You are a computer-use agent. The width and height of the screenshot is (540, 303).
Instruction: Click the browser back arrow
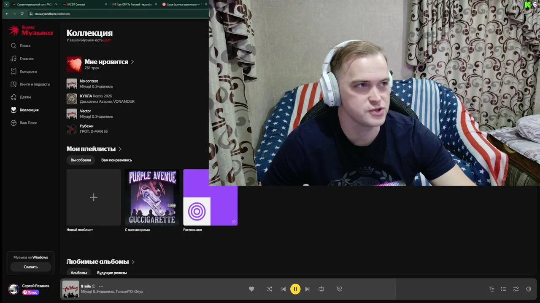point(7,13)
